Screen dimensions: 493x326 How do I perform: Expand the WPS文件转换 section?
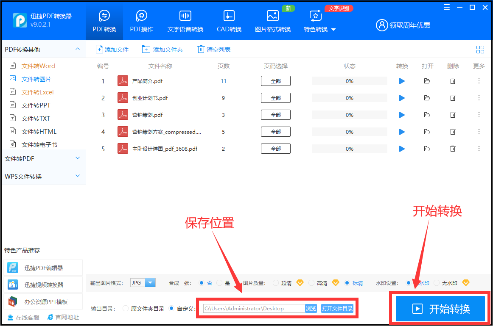pyautogui.click(x=78, y=176)
